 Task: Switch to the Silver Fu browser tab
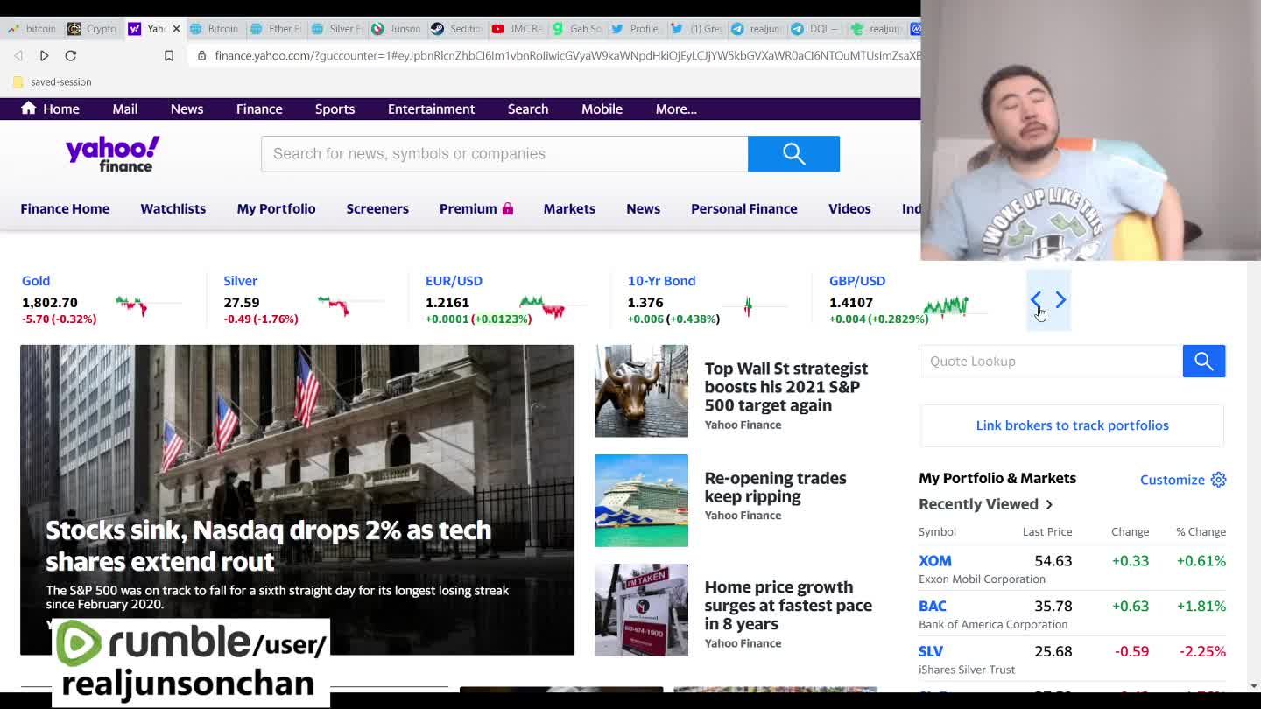click(338, 29)
